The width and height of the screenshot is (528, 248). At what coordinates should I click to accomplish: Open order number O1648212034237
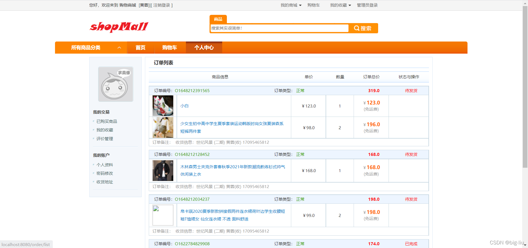pyautogui.click(x=192, y=199)
